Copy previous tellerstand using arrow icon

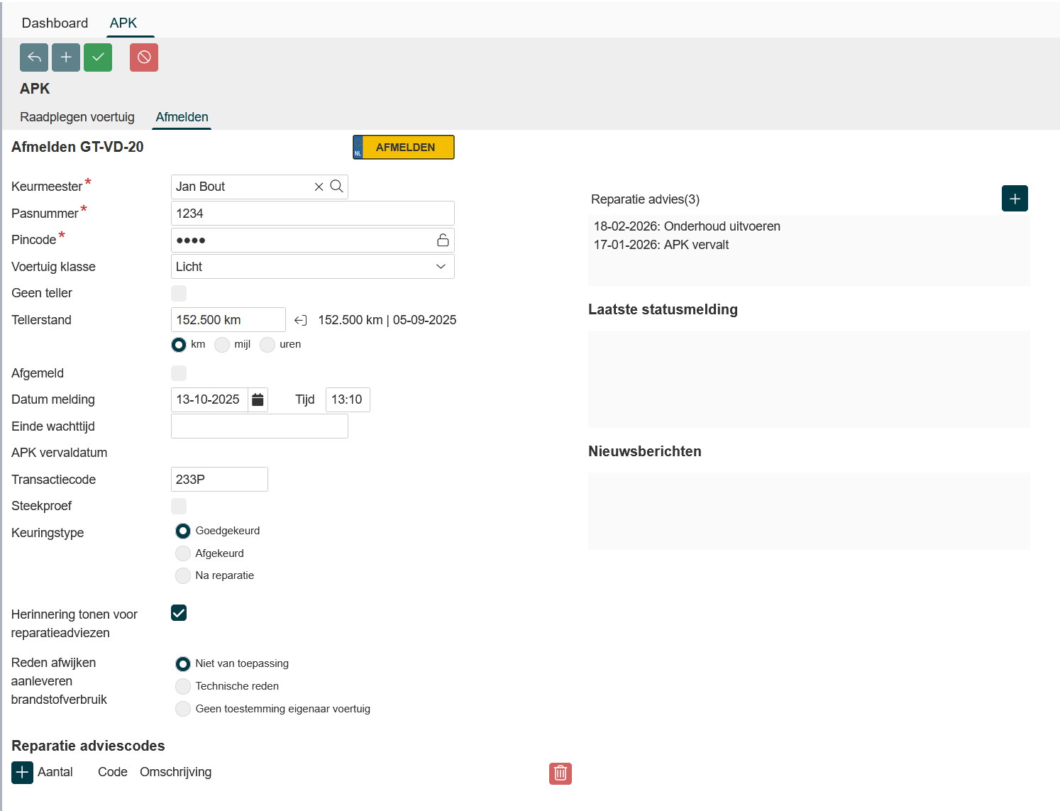click(301, 321)
